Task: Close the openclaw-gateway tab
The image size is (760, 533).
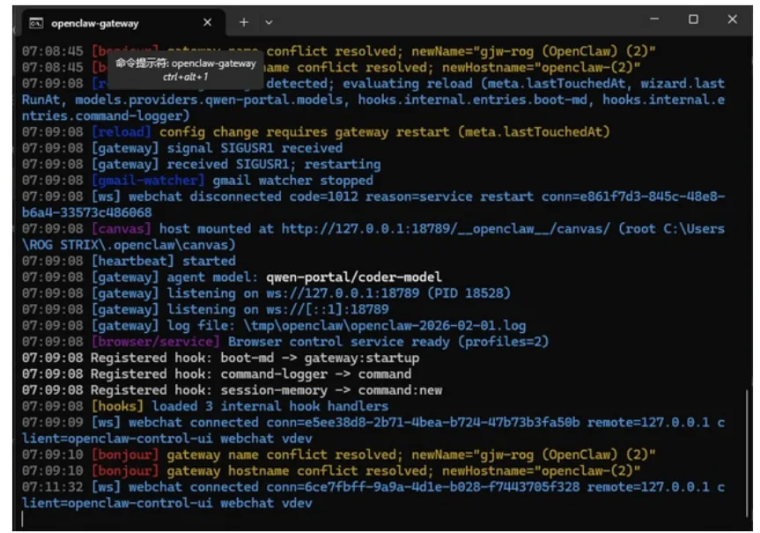Action: coord(208,22)
